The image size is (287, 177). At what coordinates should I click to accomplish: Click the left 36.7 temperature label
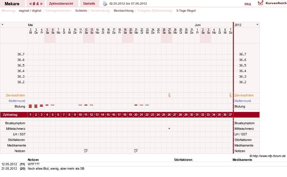(21, 54)
